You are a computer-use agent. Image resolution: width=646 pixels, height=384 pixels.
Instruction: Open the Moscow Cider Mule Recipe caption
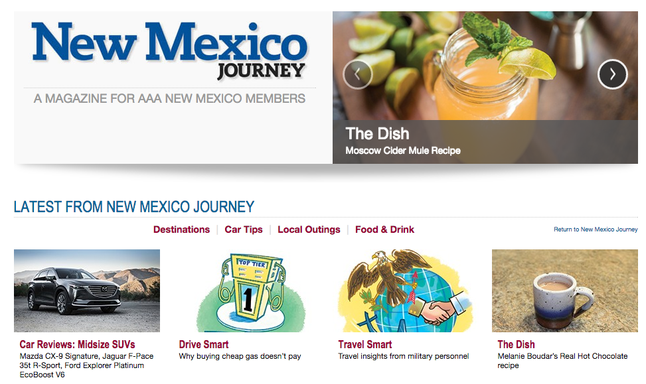click(403, 151)
